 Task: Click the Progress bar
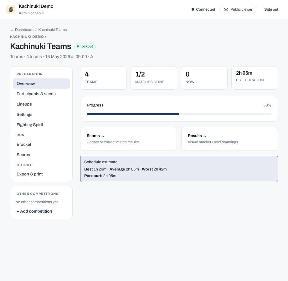[x=179, y=114]
